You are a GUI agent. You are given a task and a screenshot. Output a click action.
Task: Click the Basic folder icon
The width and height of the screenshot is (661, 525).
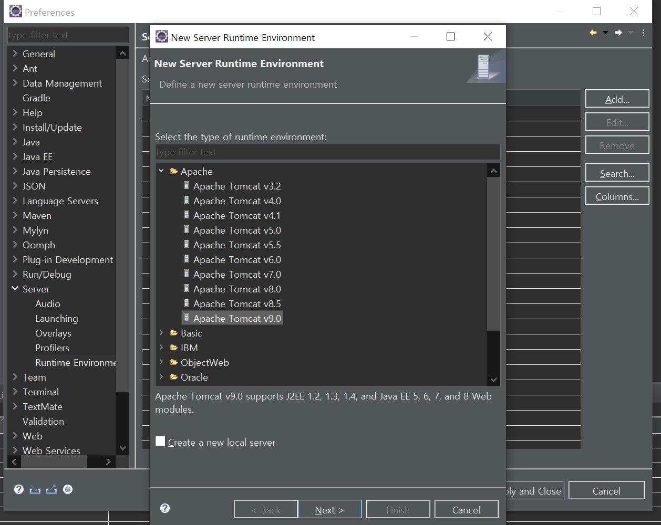pyautogui.click(x=174, y=333)
